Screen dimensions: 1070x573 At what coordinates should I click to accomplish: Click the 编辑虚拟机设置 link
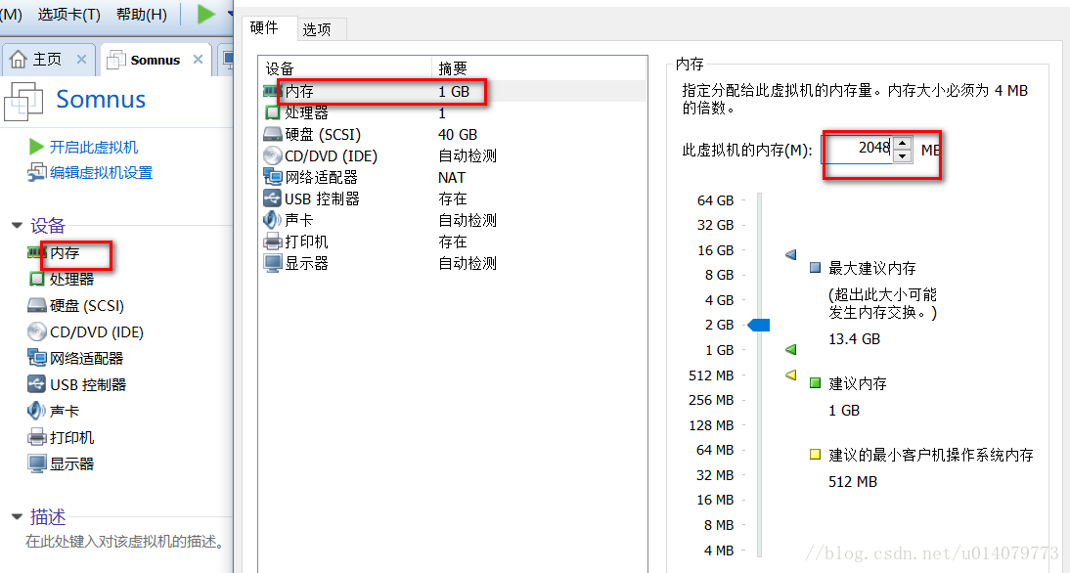tap(101, 173)
